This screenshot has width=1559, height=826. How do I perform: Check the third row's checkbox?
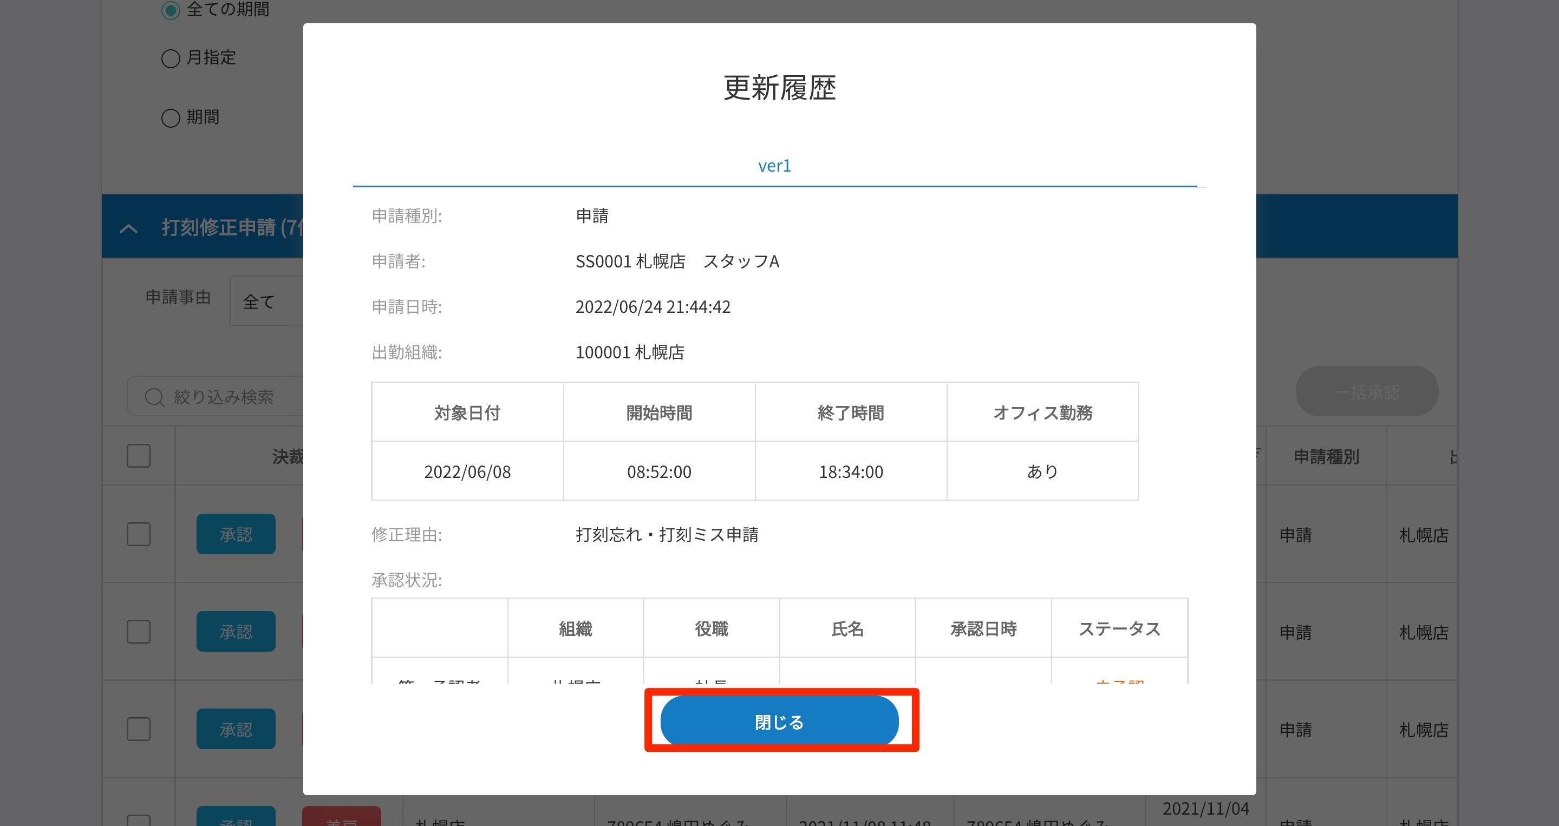click(x=139, y=729)
